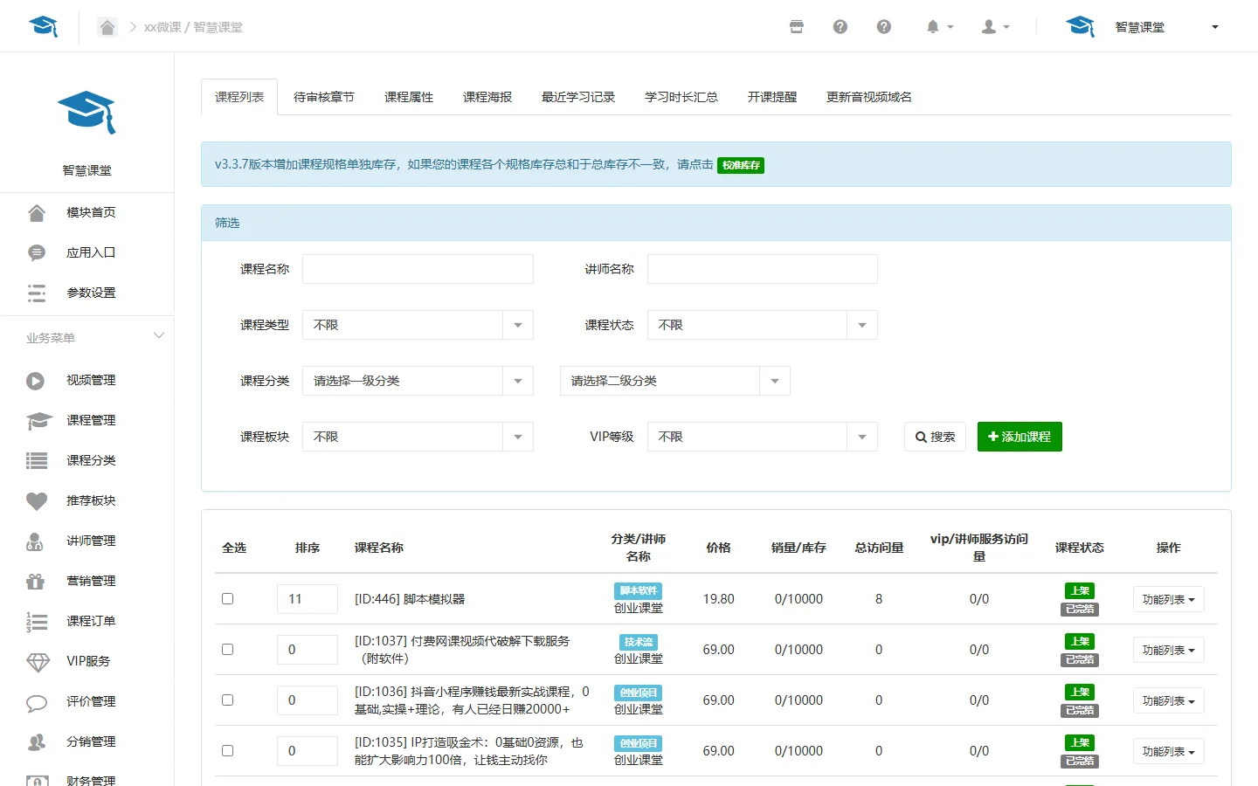Open 推荐板块 heart icon in sidebar
Image resolution: width=1258 pixels, height=786 pixels.
(36, 501)
